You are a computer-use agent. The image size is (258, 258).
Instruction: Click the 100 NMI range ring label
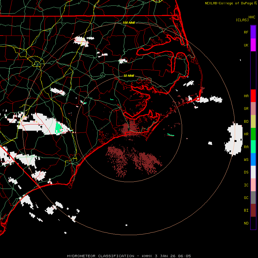[x=129, y=23]
